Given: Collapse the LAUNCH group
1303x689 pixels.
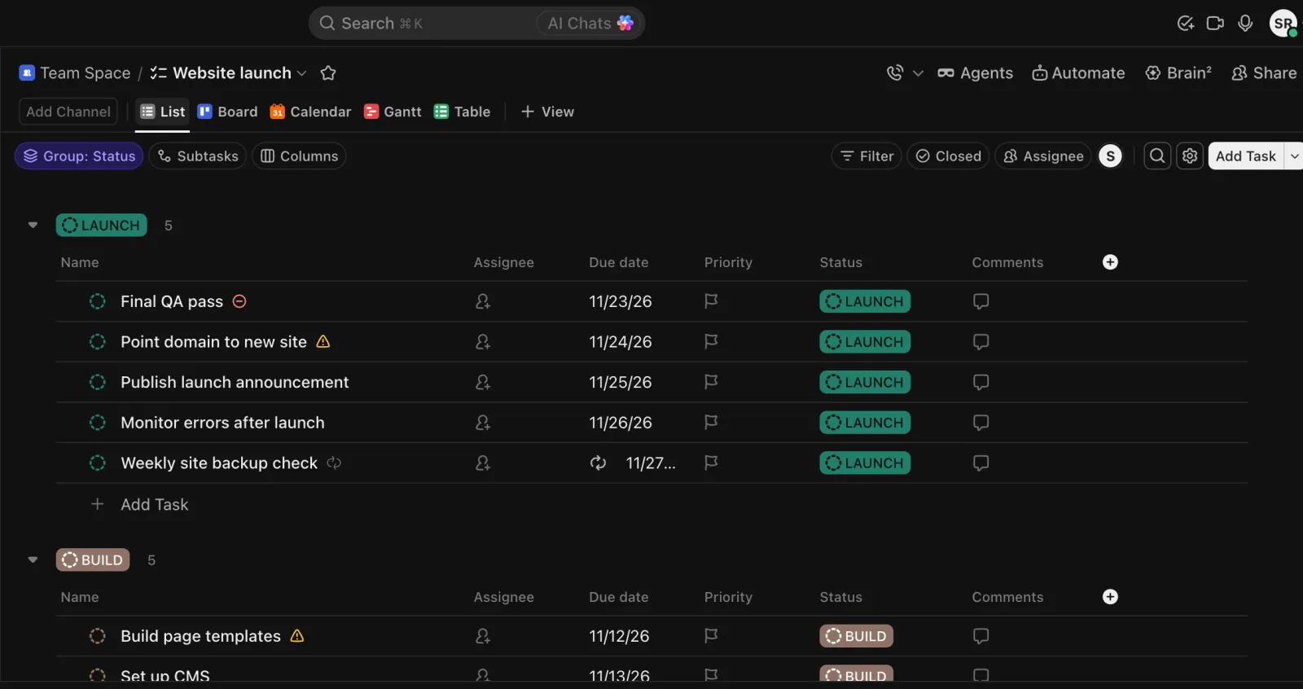Looking at the screenshot, I should [33, 225].
